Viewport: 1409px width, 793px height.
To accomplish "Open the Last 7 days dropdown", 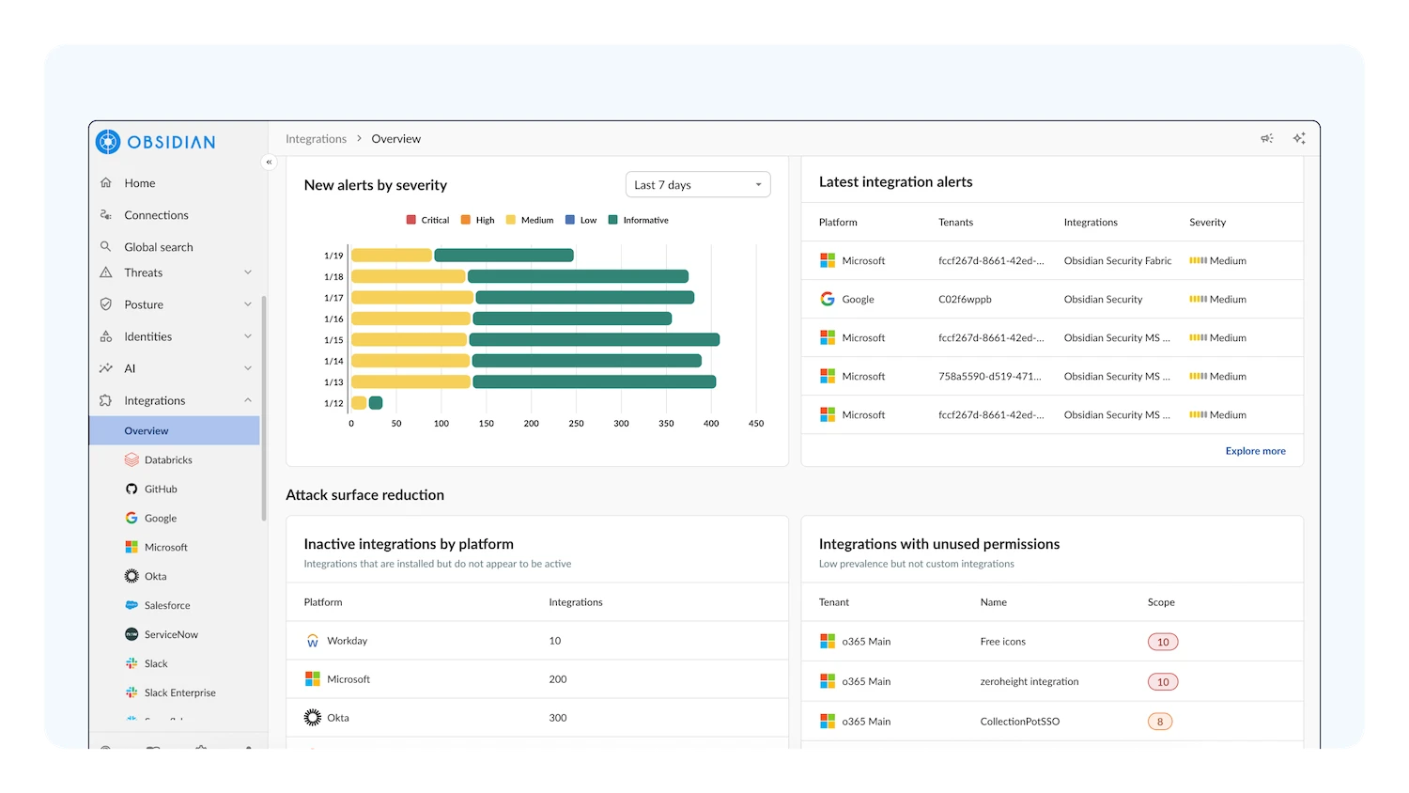I will click(697, 184).
